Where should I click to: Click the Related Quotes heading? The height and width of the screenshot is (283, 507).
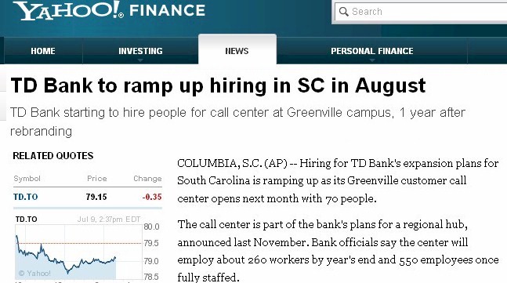[x=53, y=156]
